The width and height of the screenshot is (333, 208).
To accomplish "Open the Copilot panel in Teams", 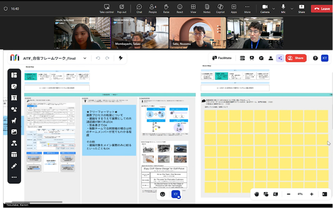I will [x=220, y=8].
